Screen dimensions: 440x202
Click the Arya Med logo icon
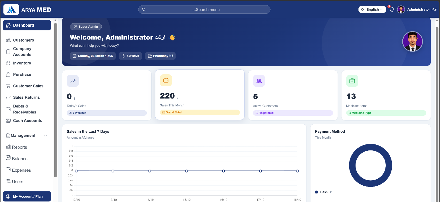tap(11, 9)
